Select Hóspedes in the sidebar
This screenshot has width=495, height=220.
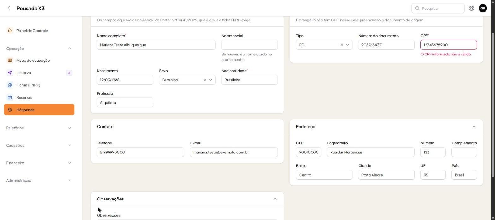click(x=39, y=110)
